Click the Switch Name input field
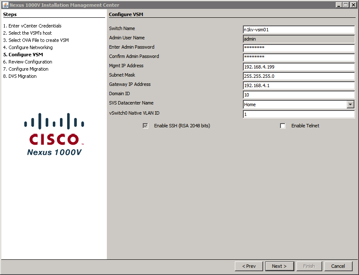Screen dimensions: 359x275 (299, 30)
